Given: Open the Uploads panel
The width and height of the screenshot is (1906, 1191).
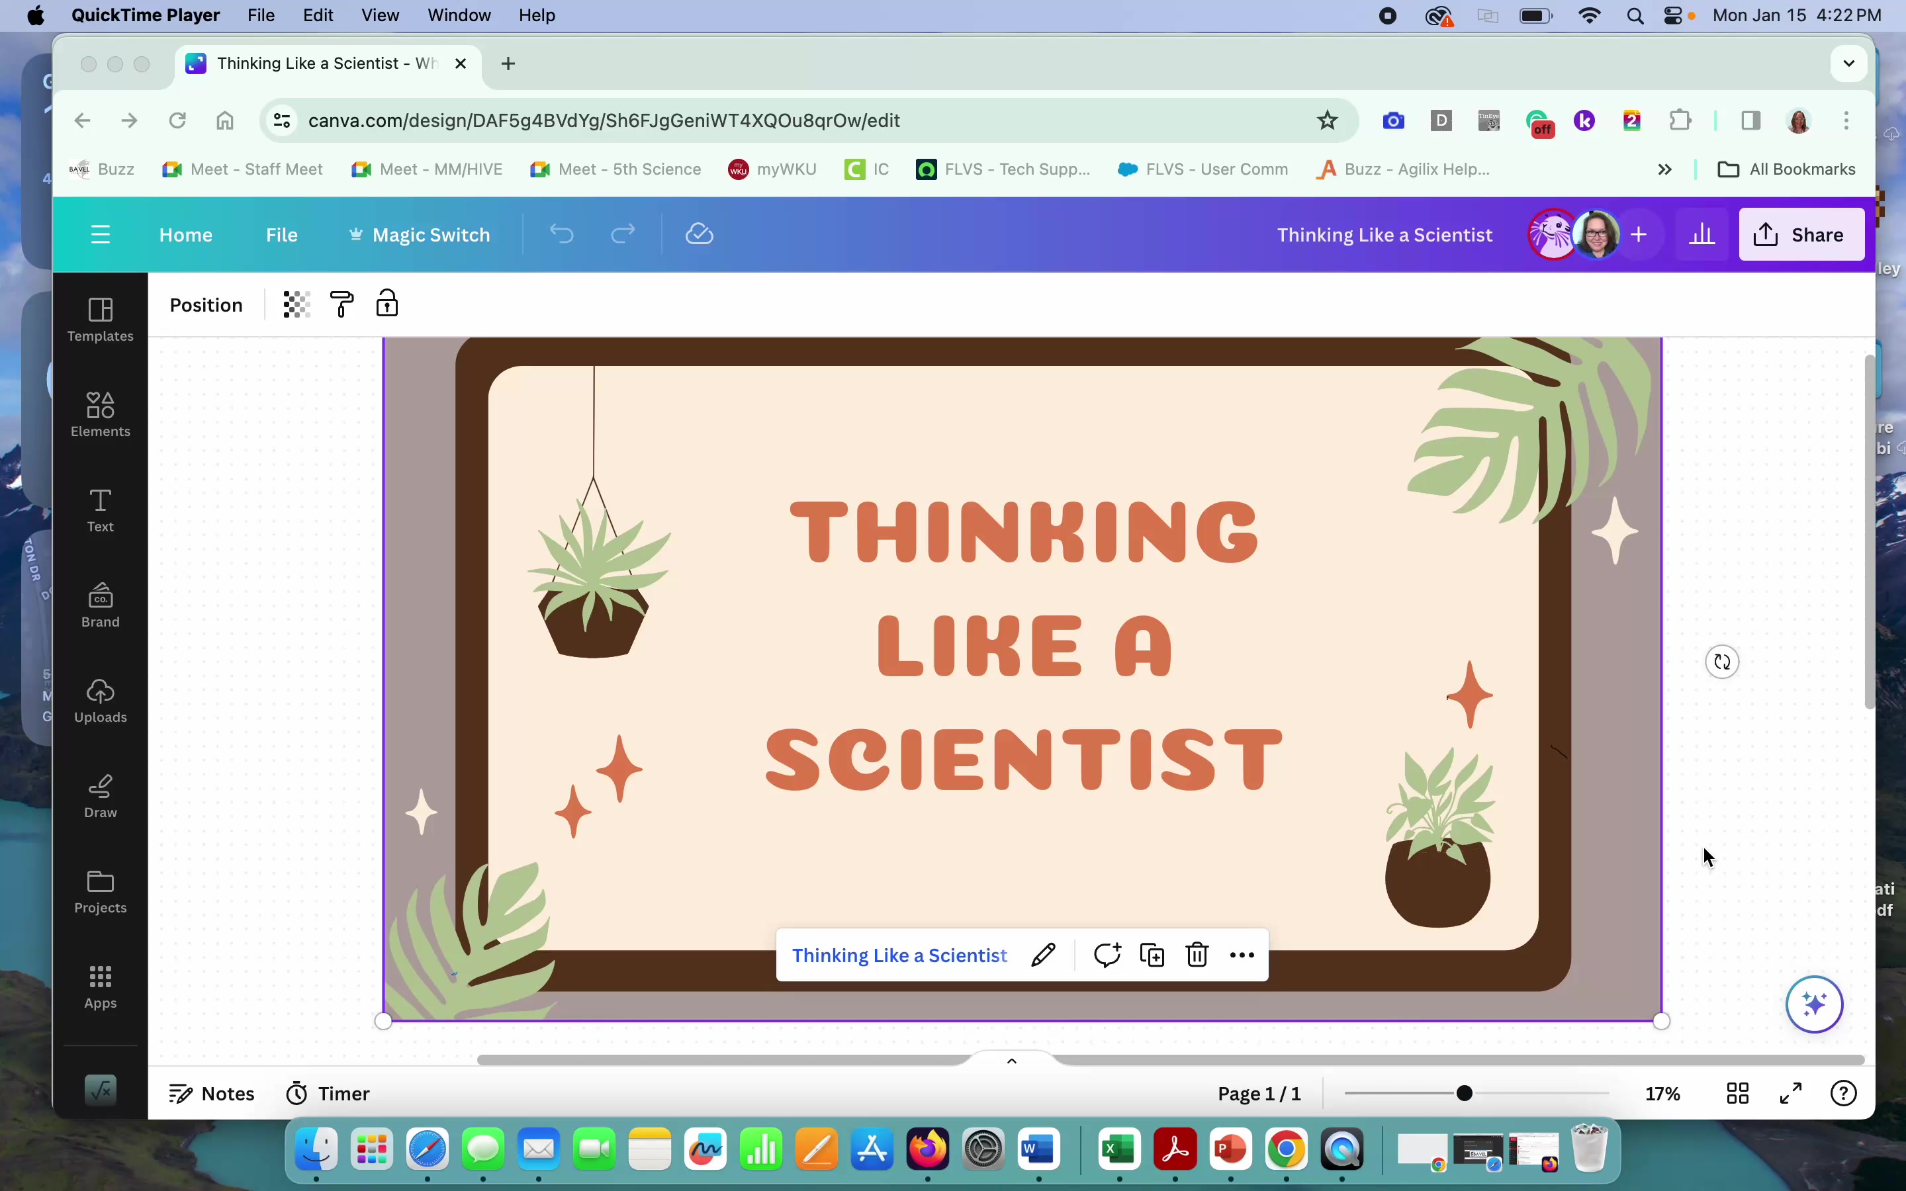Looking at the screenshot, I should (100, 701).
